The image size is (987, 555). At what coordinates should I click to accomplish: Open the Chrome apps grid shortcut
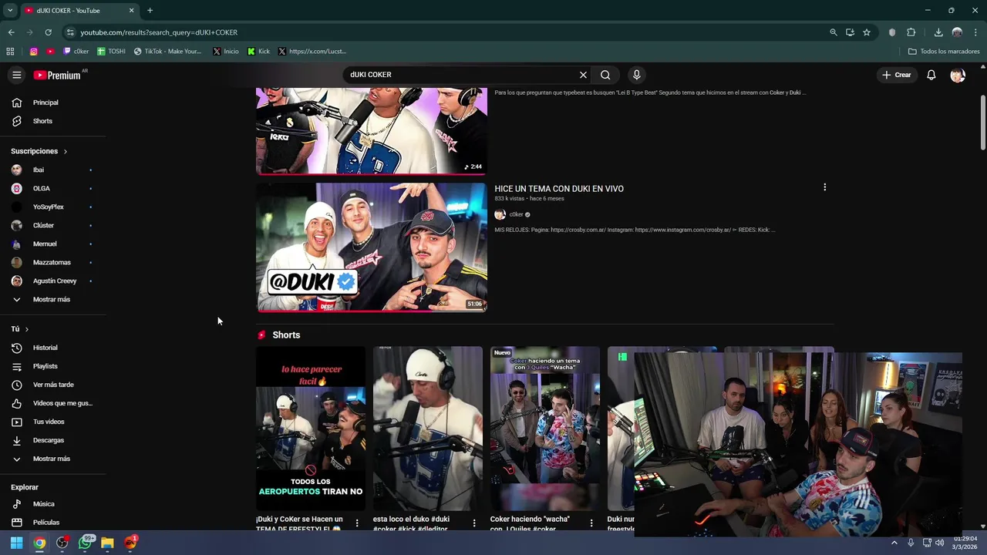(10, 52)
